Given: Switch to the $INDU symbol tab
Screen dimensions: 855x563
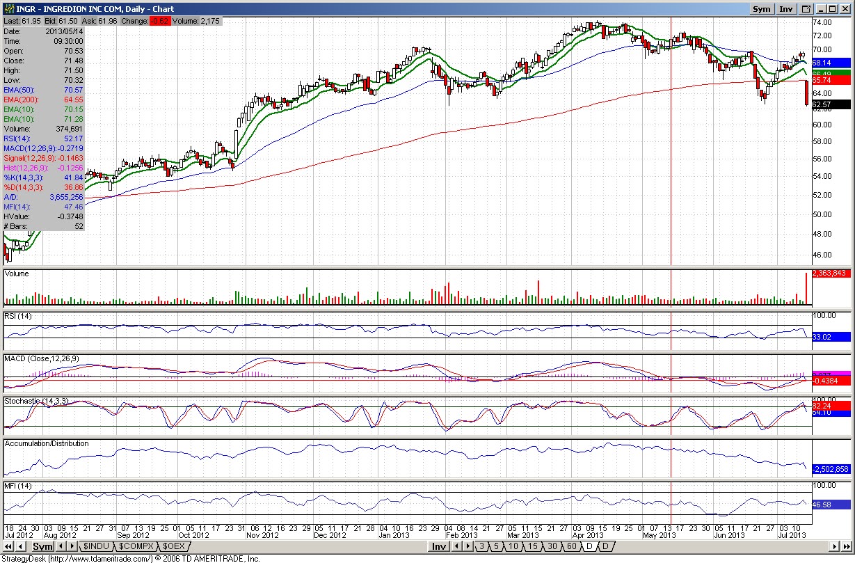Looking at the screenshot, I should click(x=96, y=546).
